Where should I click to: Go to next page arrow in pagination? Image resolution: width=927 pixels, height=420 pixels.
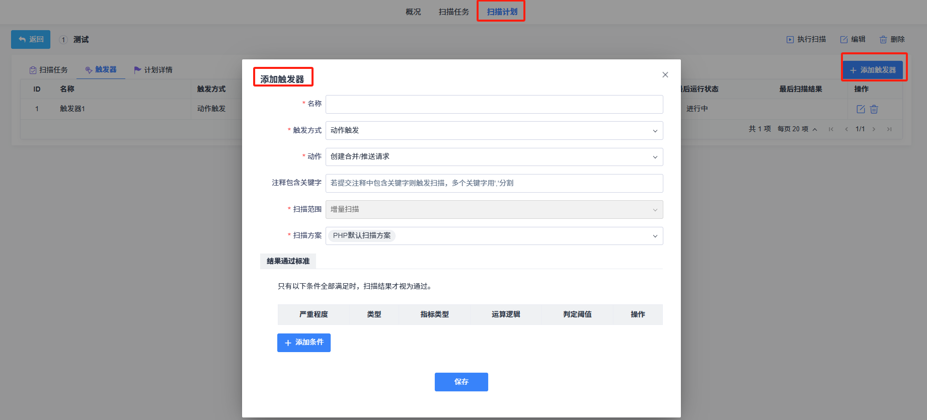tap(874, 129)
